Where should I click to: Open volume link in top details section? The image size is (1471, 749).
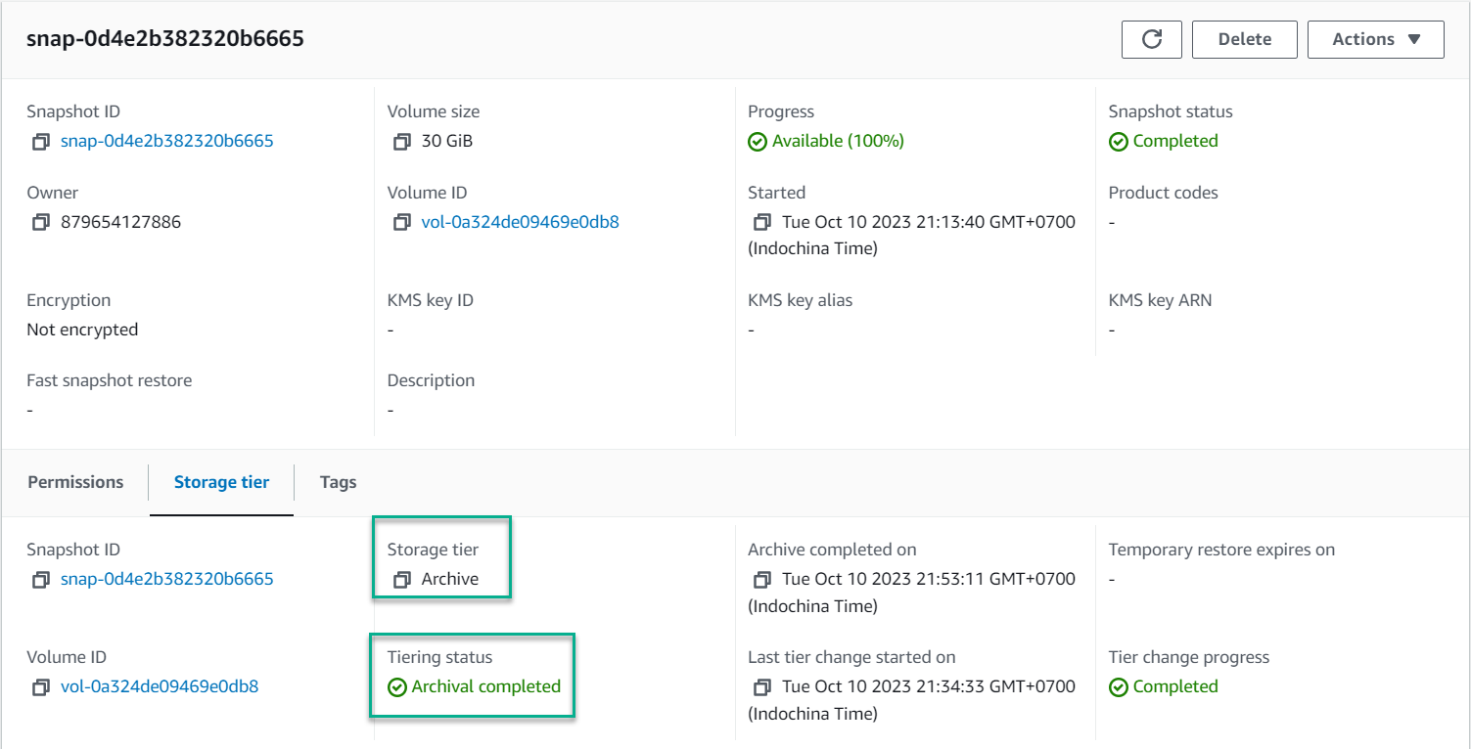pyautogui.click(x=520, y=222)
